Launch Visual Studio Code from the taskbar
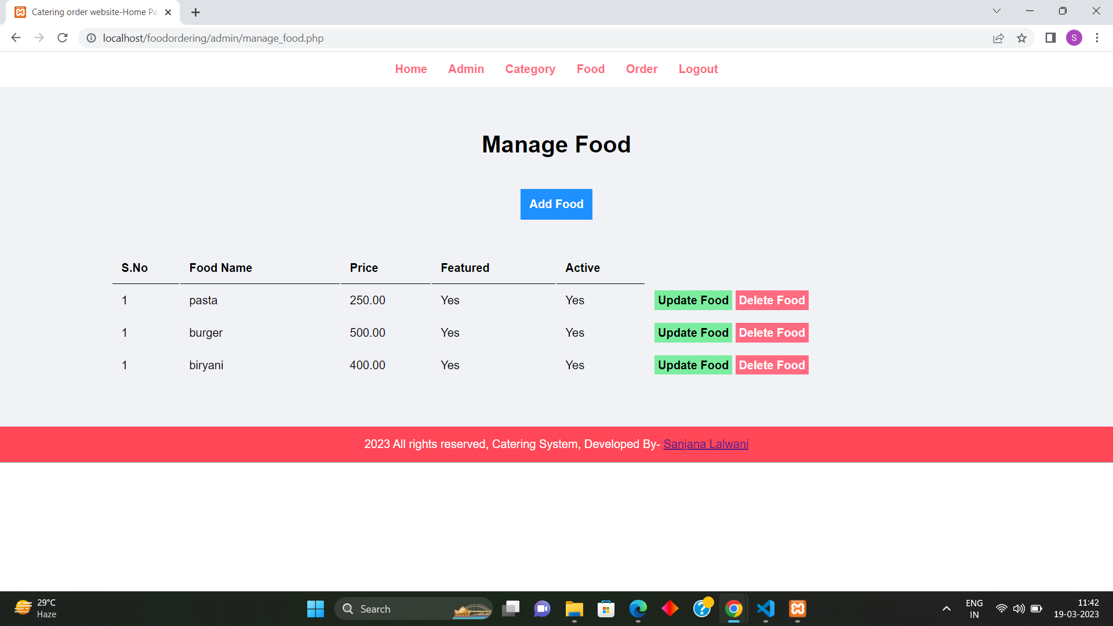This screenshot has height=626, width=1113. coord(765,609)
